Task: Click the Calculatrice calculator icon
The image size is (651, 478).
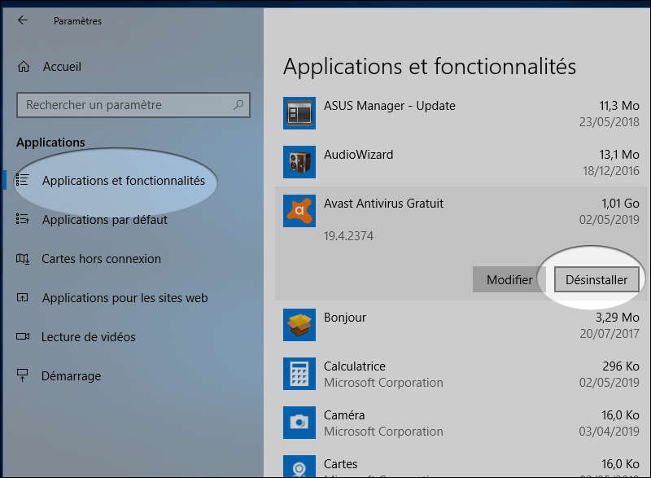Action: [299, 374]
